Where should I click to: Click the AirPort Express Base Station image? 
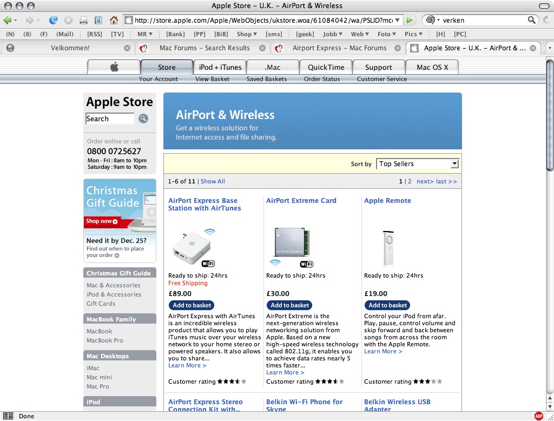point(194,247)
